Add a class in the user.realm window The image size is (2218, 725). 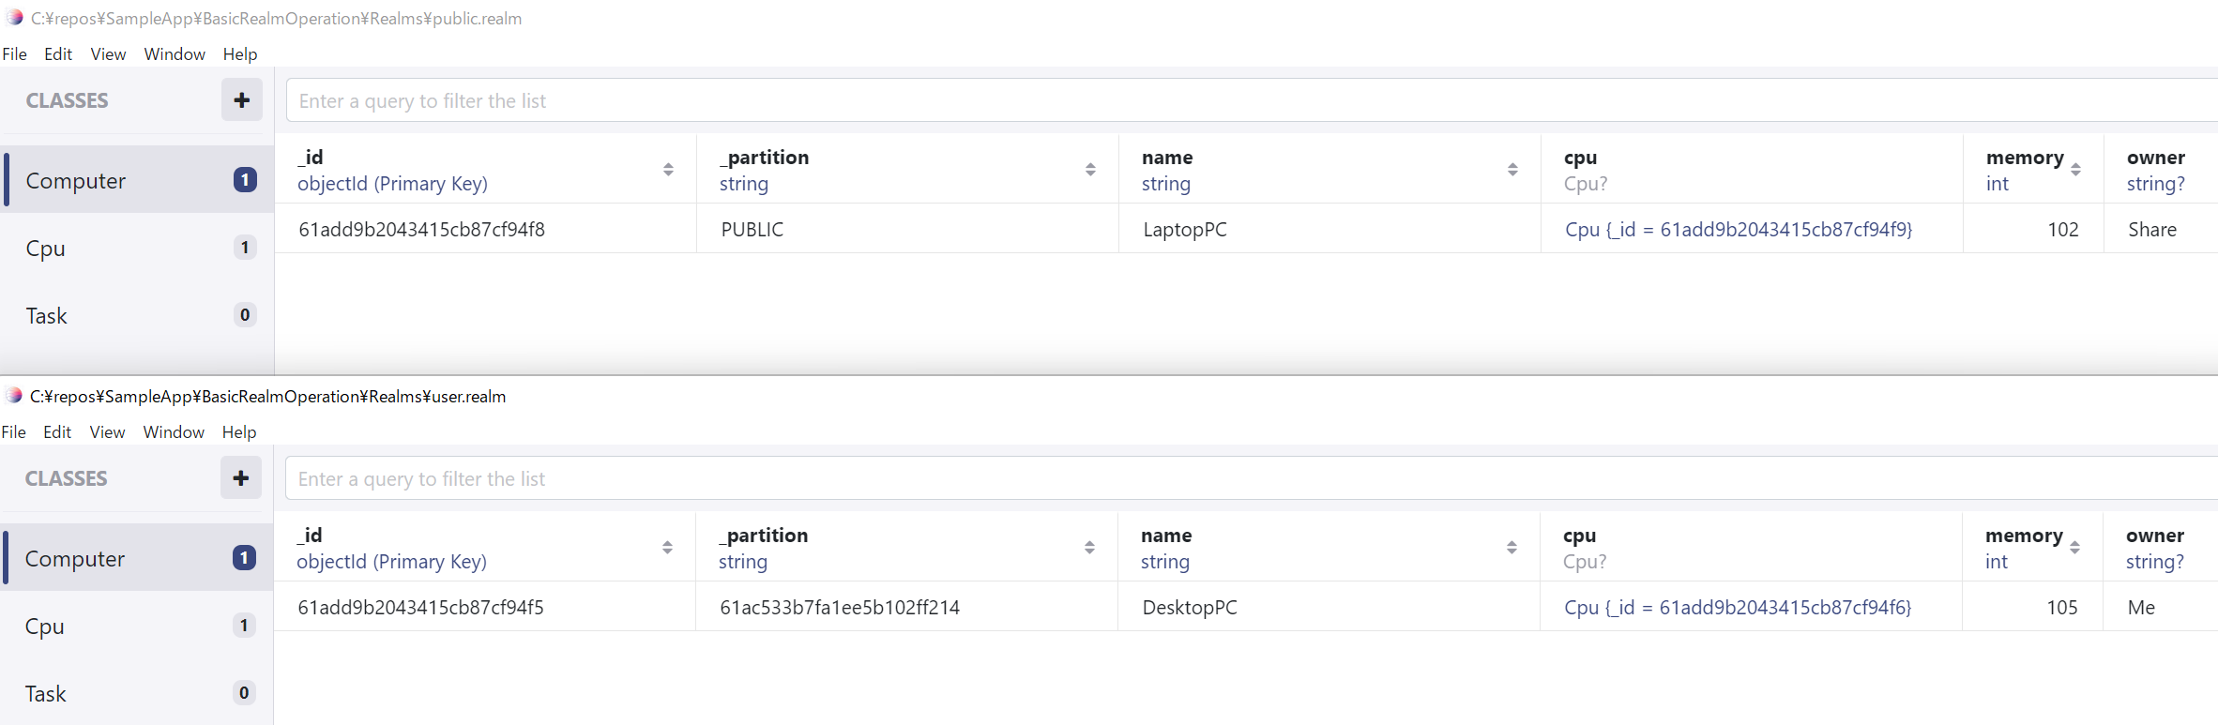click(x=241, y=478)
